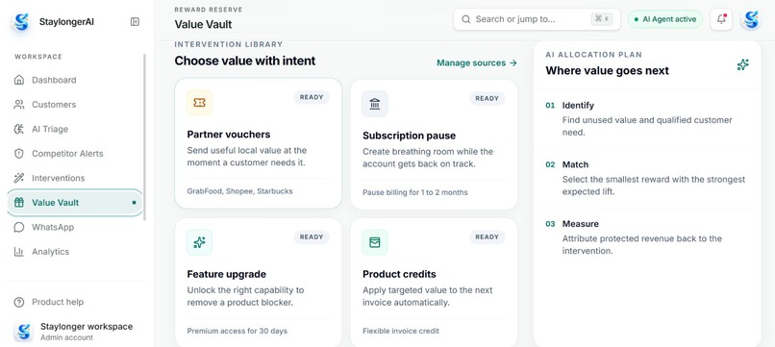Click the Manage sources link
Image resolution: width=775 pixels, height=347 pixels.
coord(477,62)
